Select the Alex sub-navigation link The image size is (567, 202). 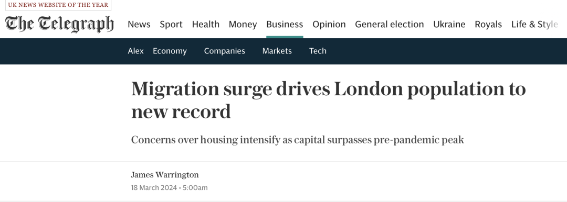(135, 51)
